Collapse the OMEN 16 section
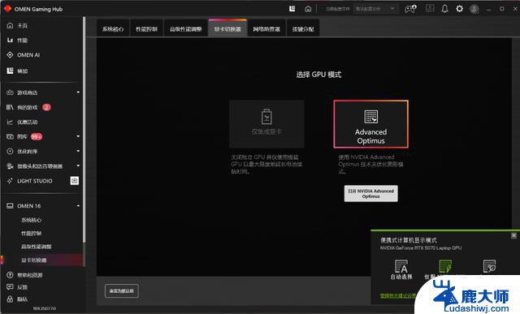This screenshot has width=520, height=314. click(x=78, y=206)
